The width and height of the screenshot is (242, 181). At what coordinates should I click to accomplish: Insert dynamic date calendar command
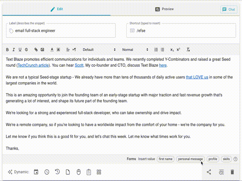tap(36, 172)
